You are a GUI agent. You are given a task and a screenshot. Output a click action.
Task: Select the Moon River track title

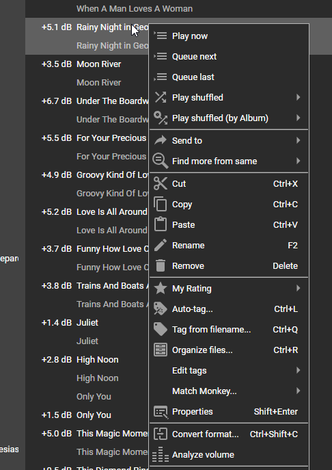click(x=99, y=64)
